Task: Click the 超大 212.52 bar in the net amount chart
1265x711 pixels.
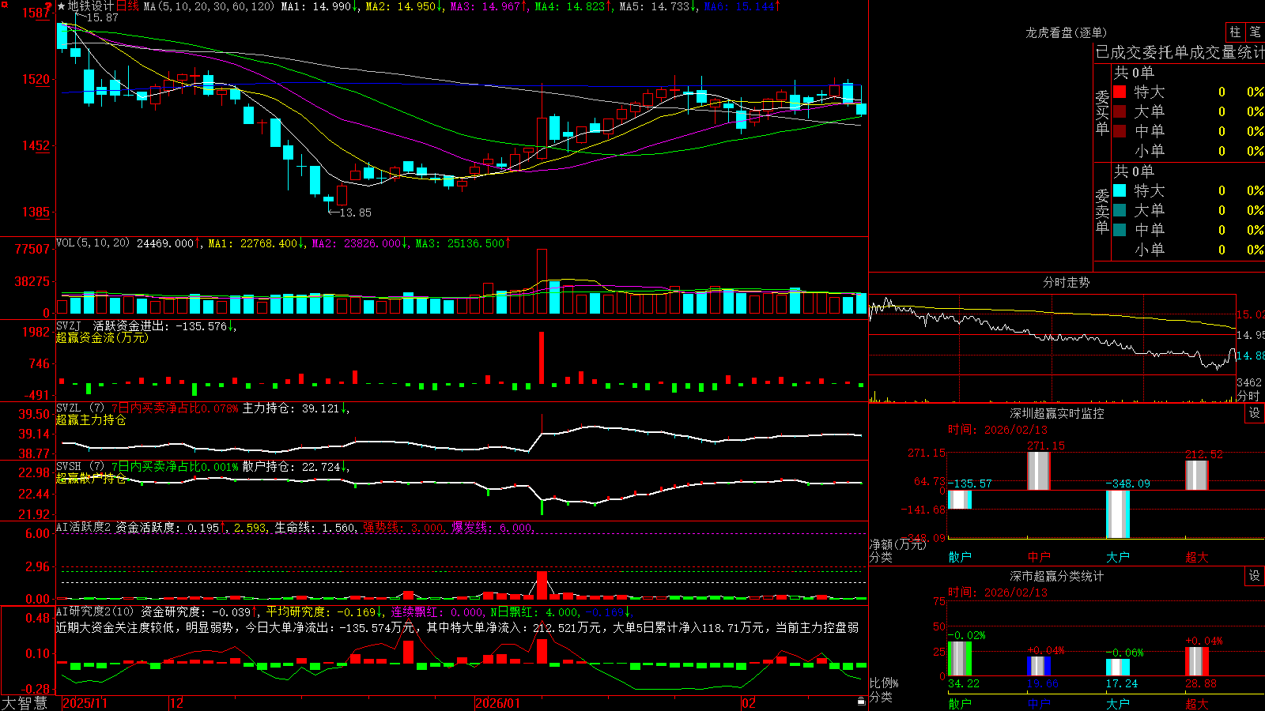Action: point(1197,476)
